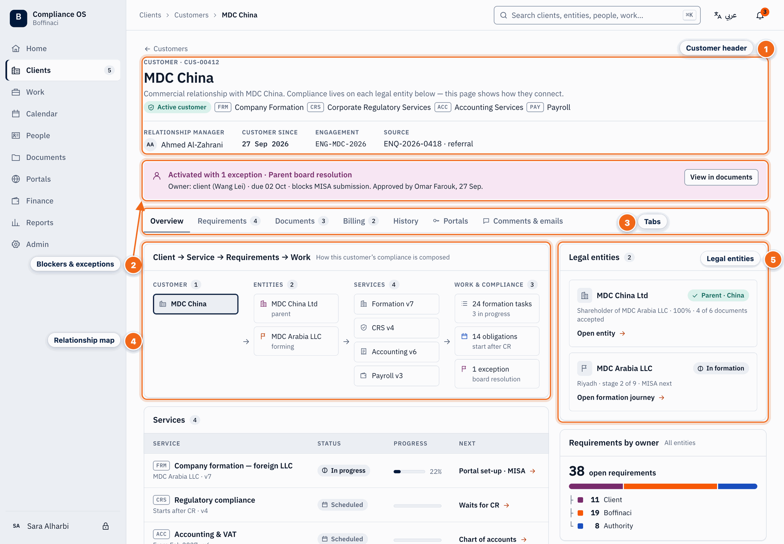784x544 pixels.
Task: Click the building icon on MDC China Ltd card
Action: click(584, 296)
